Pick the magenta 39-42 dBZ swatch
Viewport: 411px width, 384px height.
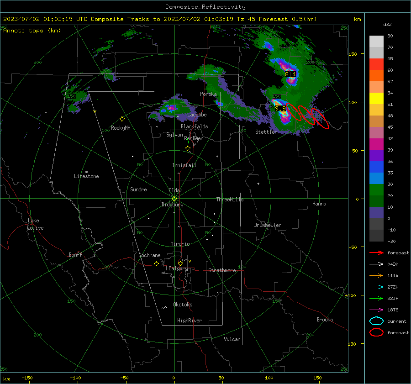(x=376, y=144)
